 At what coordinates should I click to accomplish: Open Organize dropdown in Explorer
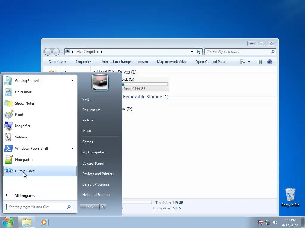pos(57,62)
